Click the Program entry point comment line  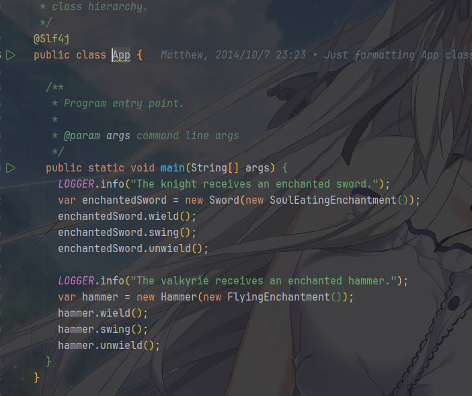tap(124, 104)
